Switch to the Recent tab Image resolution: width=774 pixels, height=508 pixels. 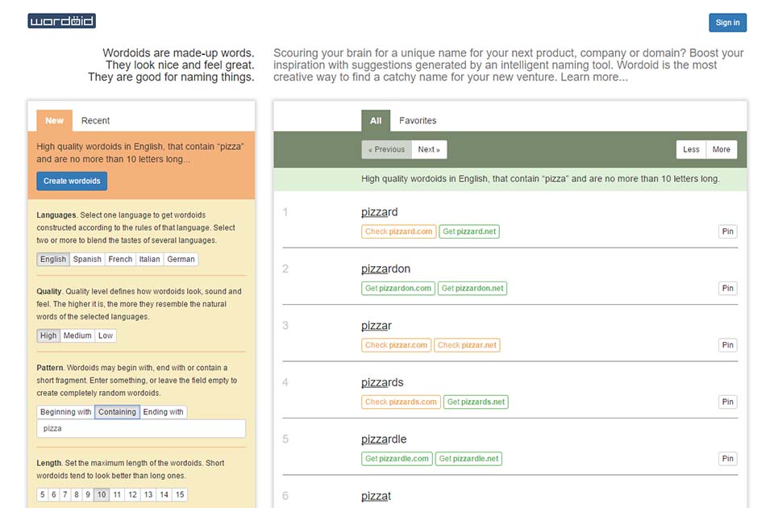tap(95, 120)
